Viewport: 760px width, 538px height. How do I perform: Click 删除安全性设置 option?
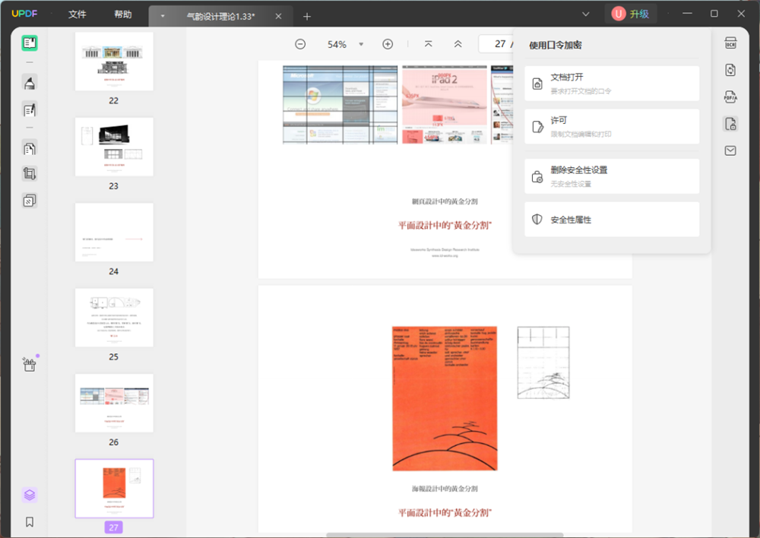(612, 176)
